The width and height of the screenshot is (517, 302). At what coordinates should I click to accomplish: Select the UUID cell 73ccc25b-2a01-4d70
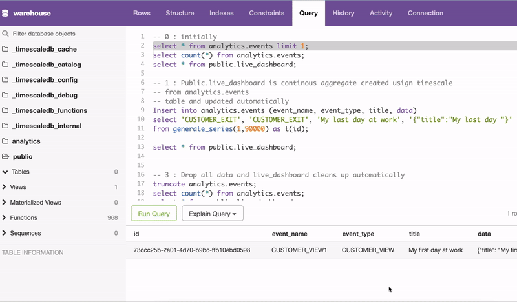click(x=192, y=250)
